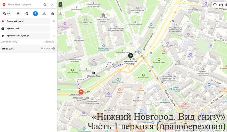Select the 4 мин 370 м route
227x132 pixels.
point(28,49)
